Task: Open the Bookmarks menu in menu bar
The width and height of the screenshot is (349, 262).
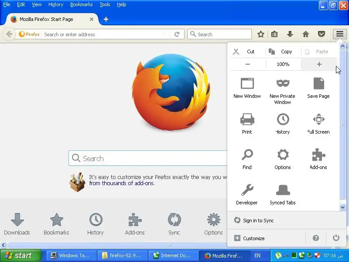Action: click(x=82, y=4)
